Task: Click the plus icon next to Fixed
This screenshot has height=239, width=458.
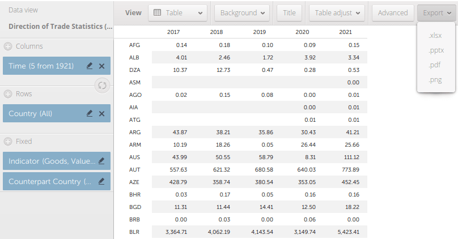Action: click(x=8, y=142)
